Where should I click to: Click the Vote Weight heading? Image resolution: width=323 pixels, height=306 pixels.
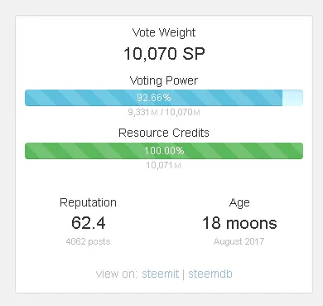pos(164,32)
